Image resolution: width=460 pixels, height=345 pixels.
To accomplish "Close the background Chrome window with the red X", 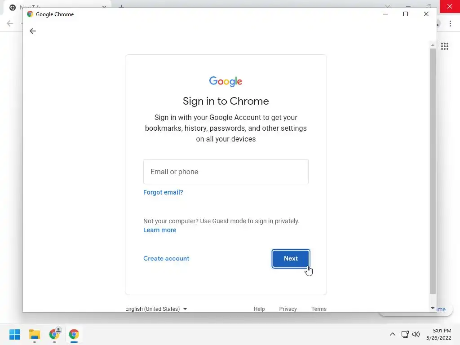I will pyautogui.click(x=450, y=6).
